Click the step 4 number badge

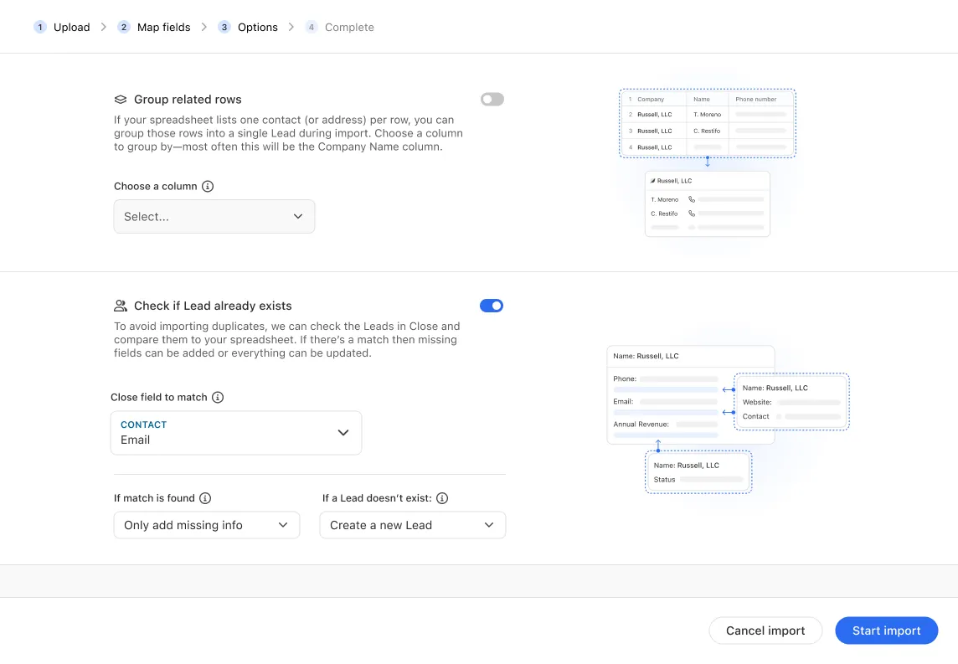pyautogui.click(x=311, y=27)
